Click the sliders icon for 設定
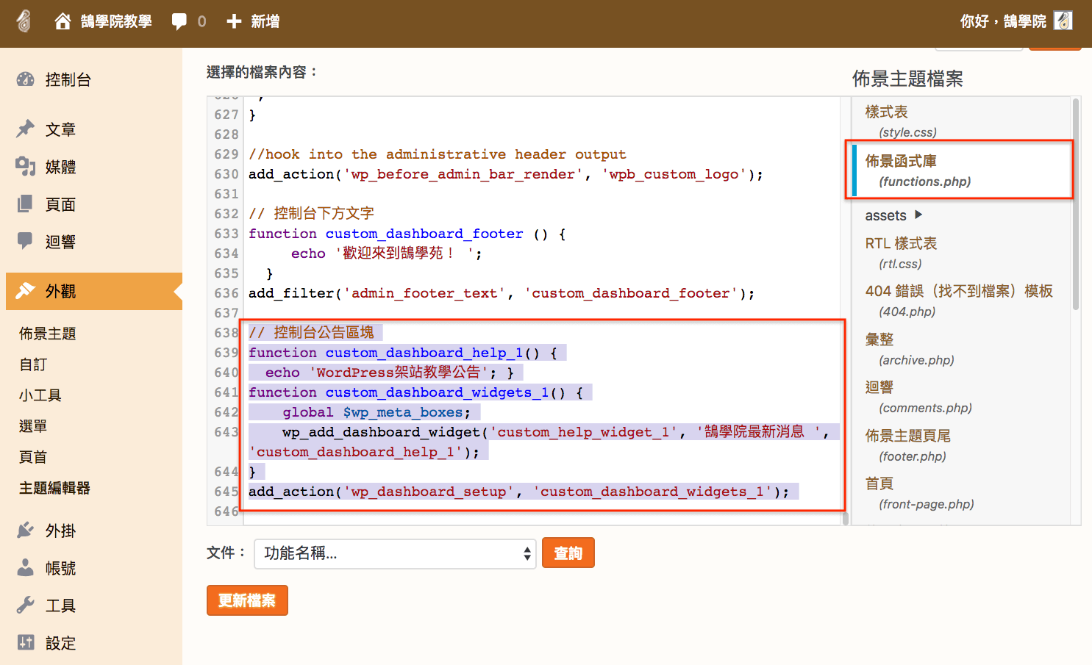 point(26,643)
